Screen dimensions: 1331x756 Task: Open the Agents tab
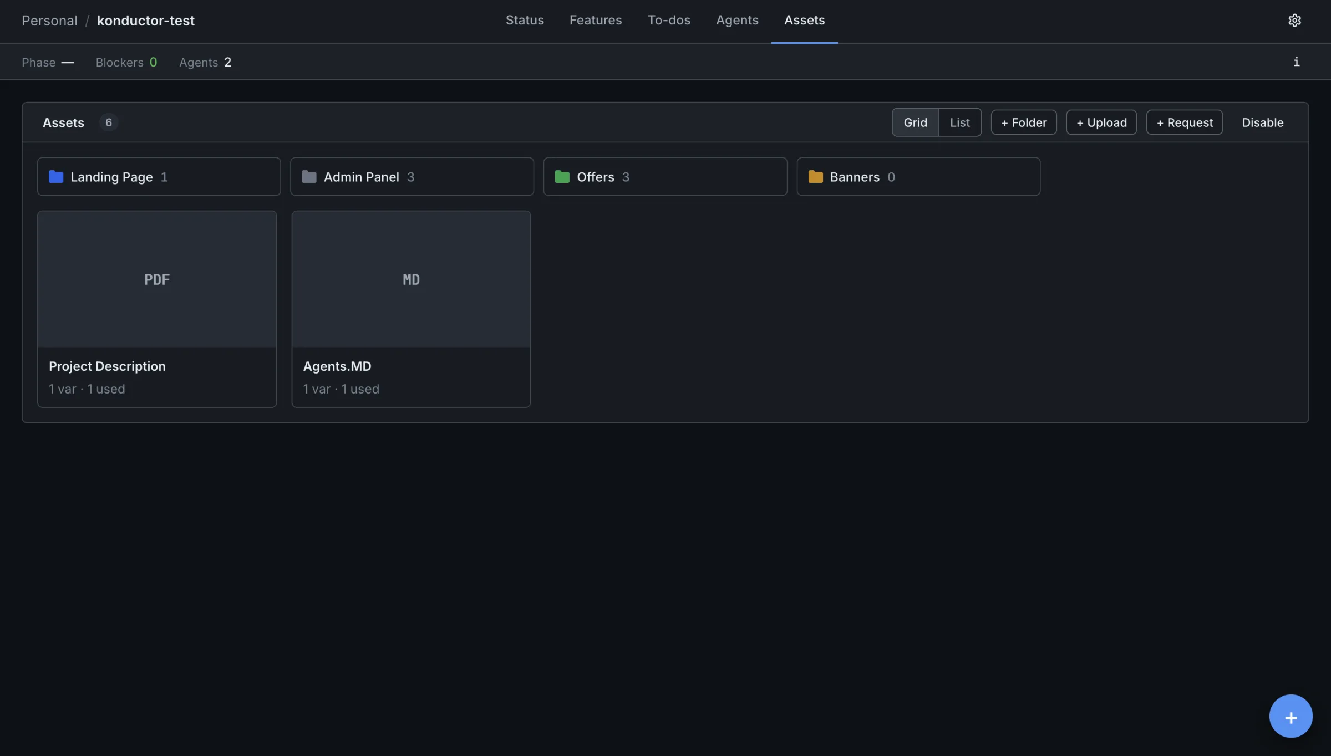(x=737, y=21)
